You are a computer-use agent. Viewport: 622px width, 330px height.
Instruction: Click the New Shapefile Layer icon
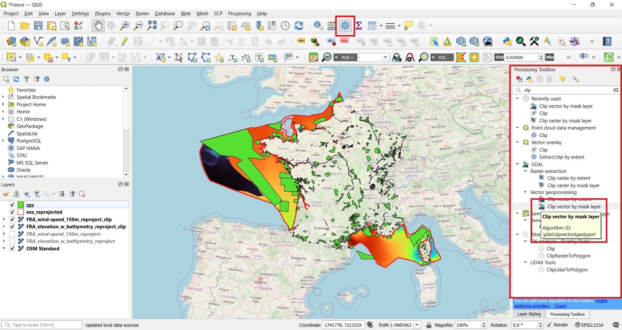pyautogui.click(x=38, y=41)
